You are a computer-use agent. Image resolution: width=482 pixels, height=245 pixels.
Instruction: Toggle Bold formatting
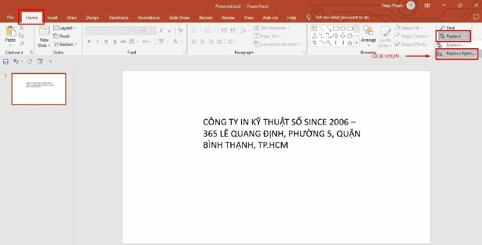tap(89, 42)
